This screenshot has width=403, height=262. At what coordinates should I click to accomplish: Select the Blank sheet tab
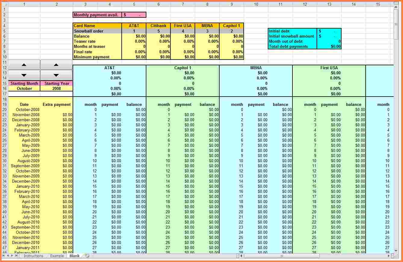[74, 256]
